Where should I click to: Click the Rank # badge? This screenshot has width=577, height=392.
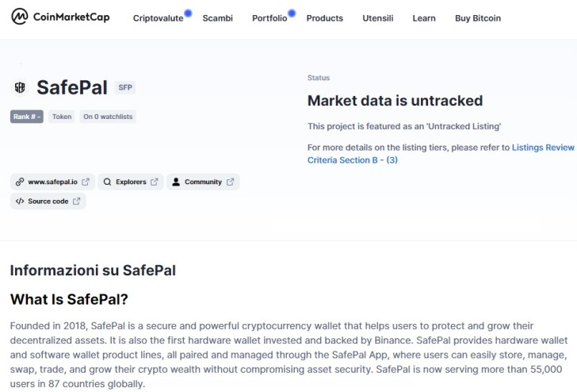pyautogui.click(x=26, y=117)
